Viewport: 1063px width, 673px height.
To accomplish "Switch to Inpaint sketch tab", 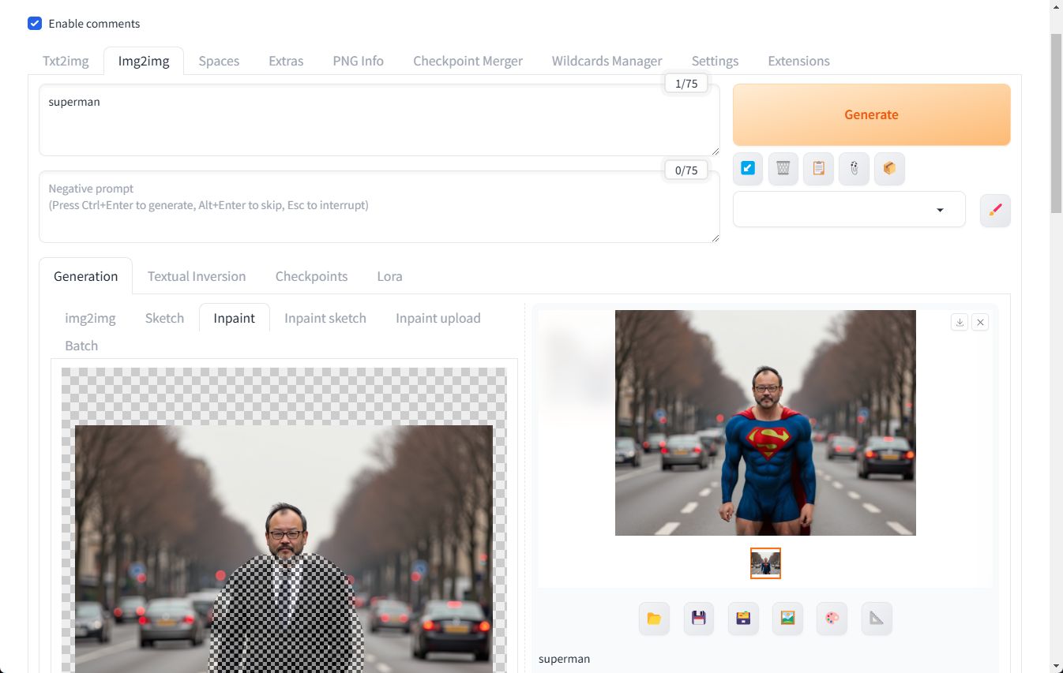I will (x=325, y=318).
